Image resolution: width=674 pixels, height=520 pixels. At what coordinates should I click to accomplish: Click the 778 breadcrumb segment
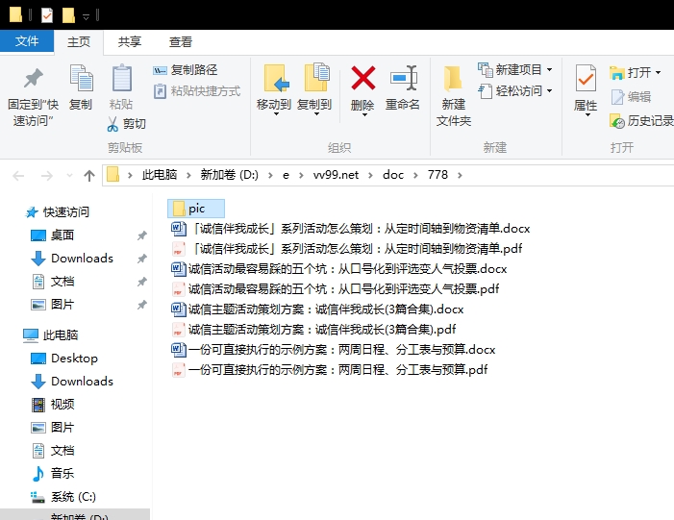pyautogui.click(x=437, y=175)
